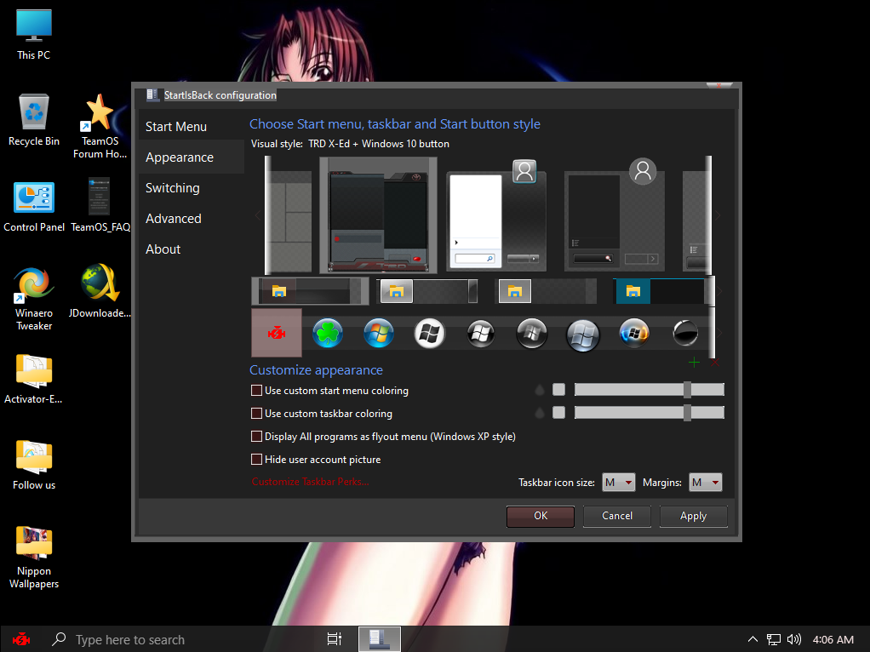Click the start menu coloring opacity slider
This screenshot has height=652, width=870.
650,390
